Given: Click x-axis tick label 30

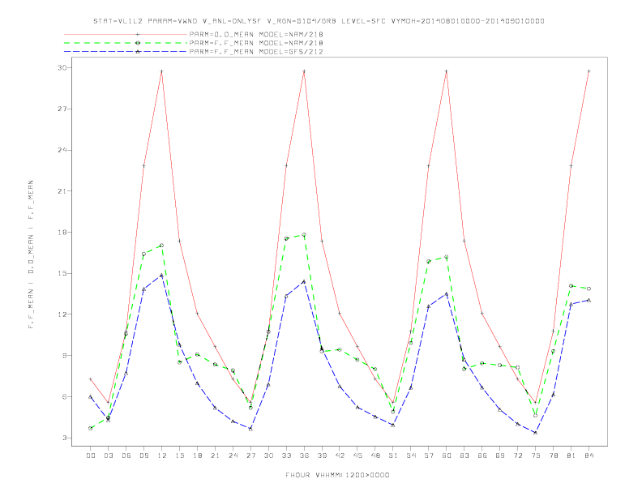Looking at the screenshot, I should click(x=268, y=455).
